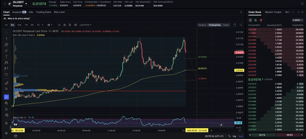Screen dimensions: 306x139
Task: Select the 1m timeframe
Action: click(x=6, y=25)
